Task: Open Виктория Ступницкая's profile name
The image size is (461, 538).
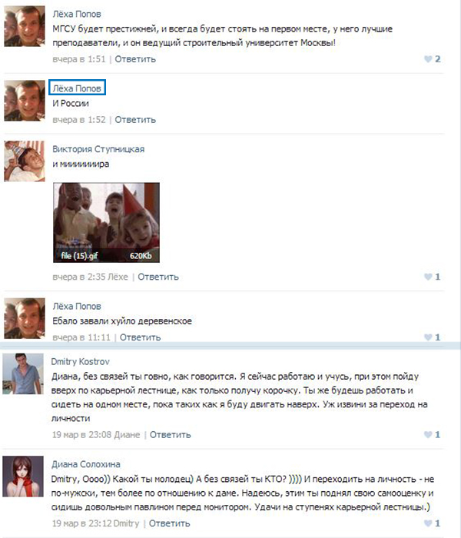Action: click(98, 149)
